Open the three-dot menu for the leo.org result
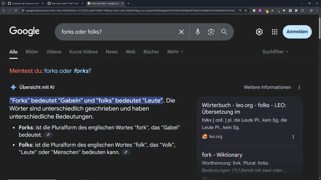Image resolution: width=321 pixels, height=180 pixels. point(293,137)
